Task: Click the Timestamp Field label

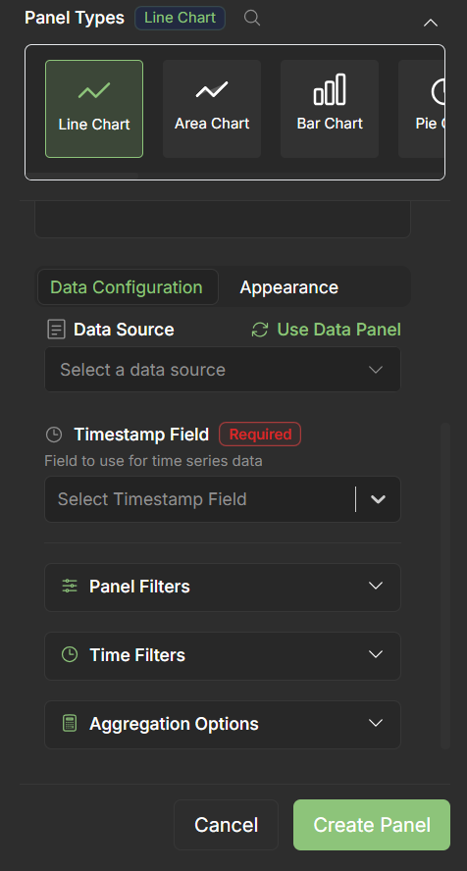Action: point(141,435)
